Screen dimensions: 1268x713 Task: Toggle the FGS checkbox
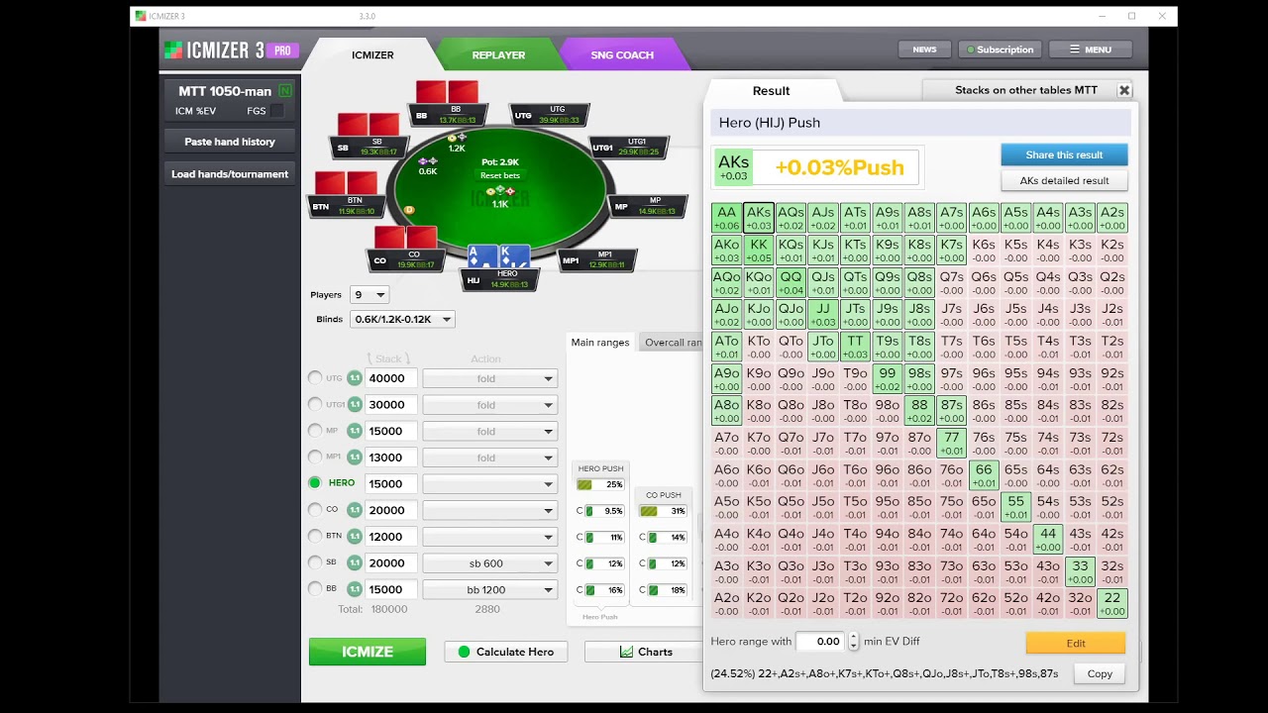(277, 111)
